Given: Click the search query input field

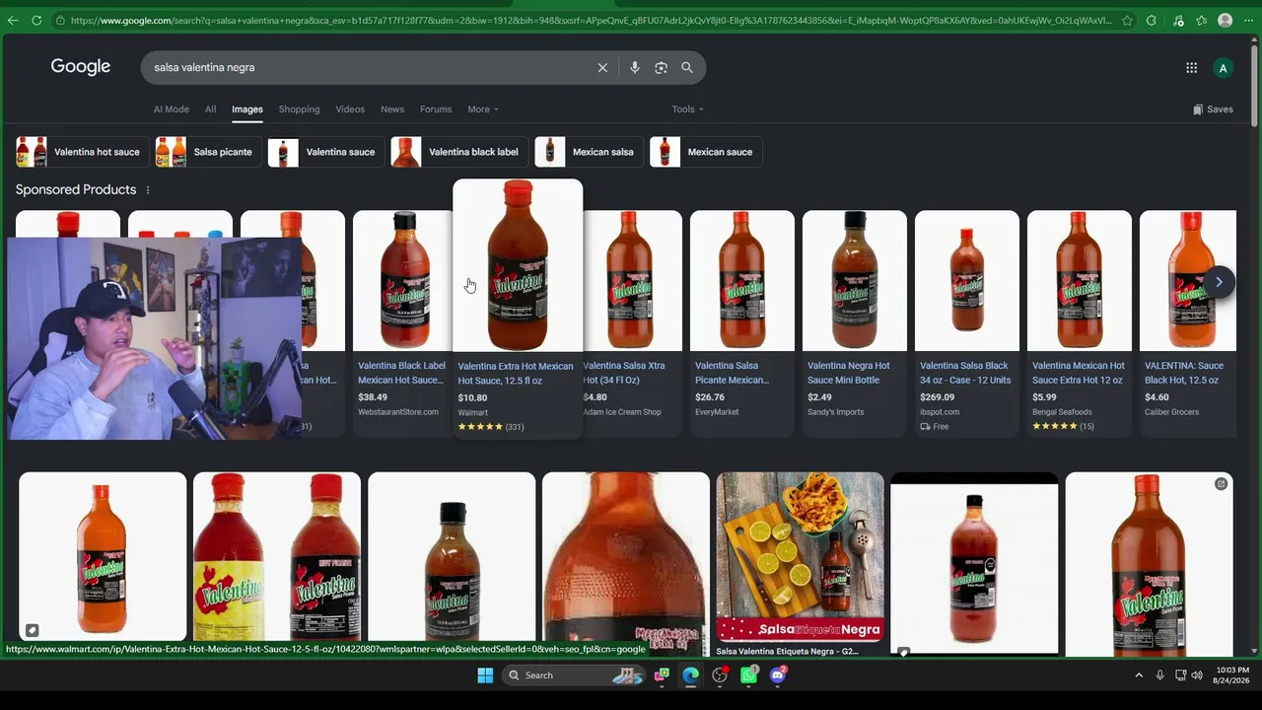Looking at the screenshot, I should (370, 67).
